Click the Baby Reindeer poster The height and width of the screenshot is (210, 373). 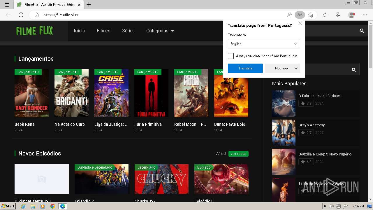31,93
